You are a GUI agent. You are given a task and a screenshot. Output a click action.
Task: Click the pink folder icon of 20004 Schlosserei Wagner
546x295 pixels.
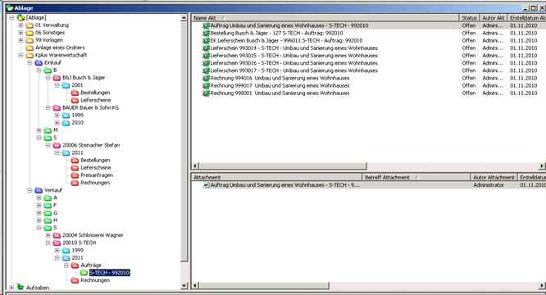coord(57,235)
